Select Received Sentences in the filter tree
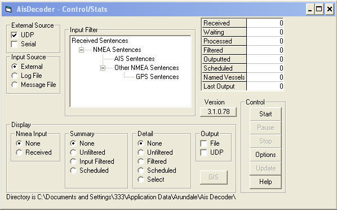Screen dimensions: 337x210 pos(100,41)
